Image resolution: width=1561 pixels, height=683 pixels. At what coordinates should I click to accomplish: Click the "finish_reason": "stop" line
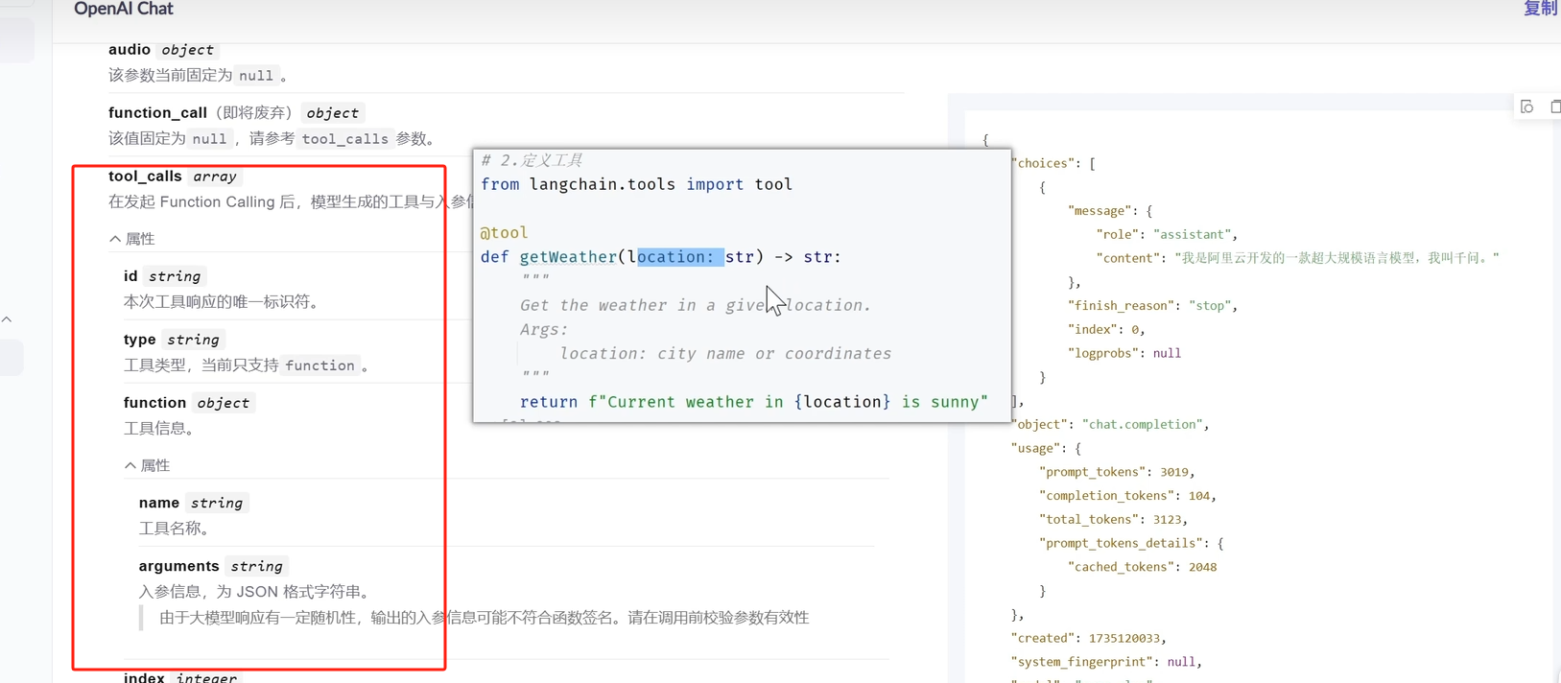[1152, 306]
